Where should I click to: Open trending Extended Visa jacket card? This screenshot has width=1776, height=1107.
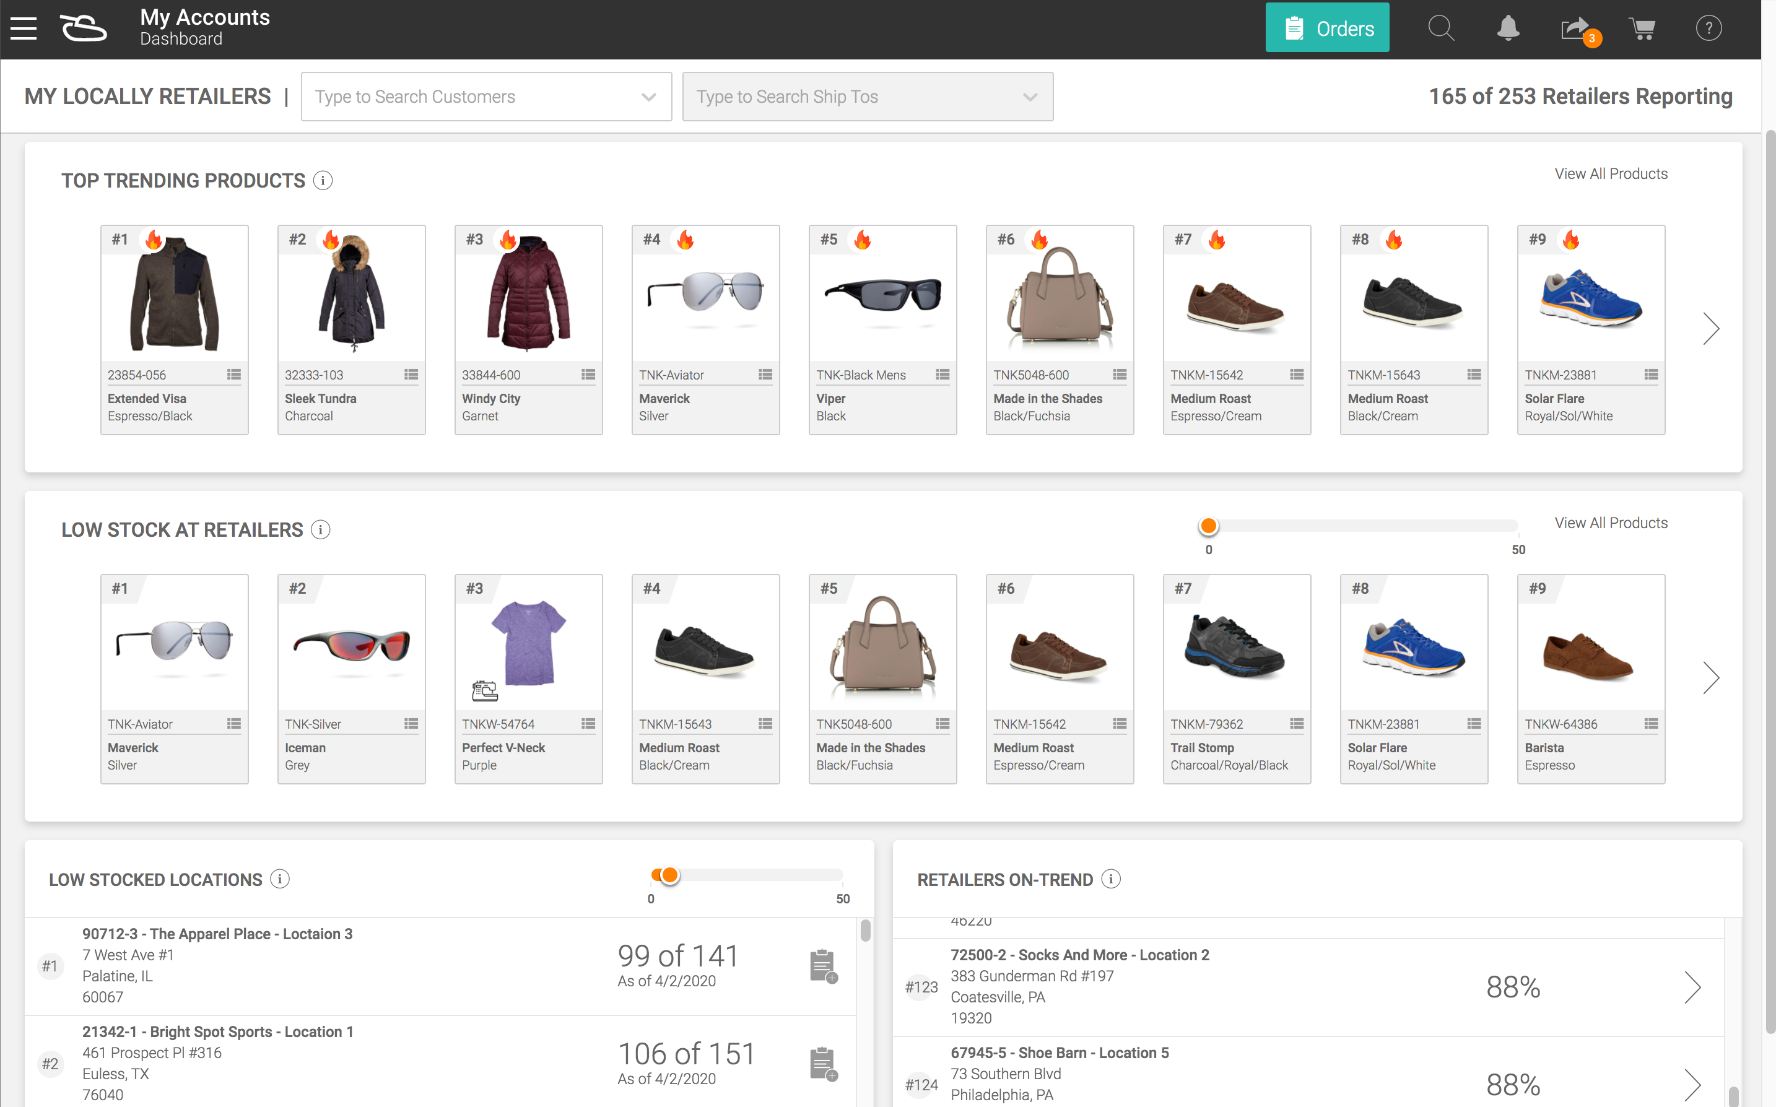(174, 330)
